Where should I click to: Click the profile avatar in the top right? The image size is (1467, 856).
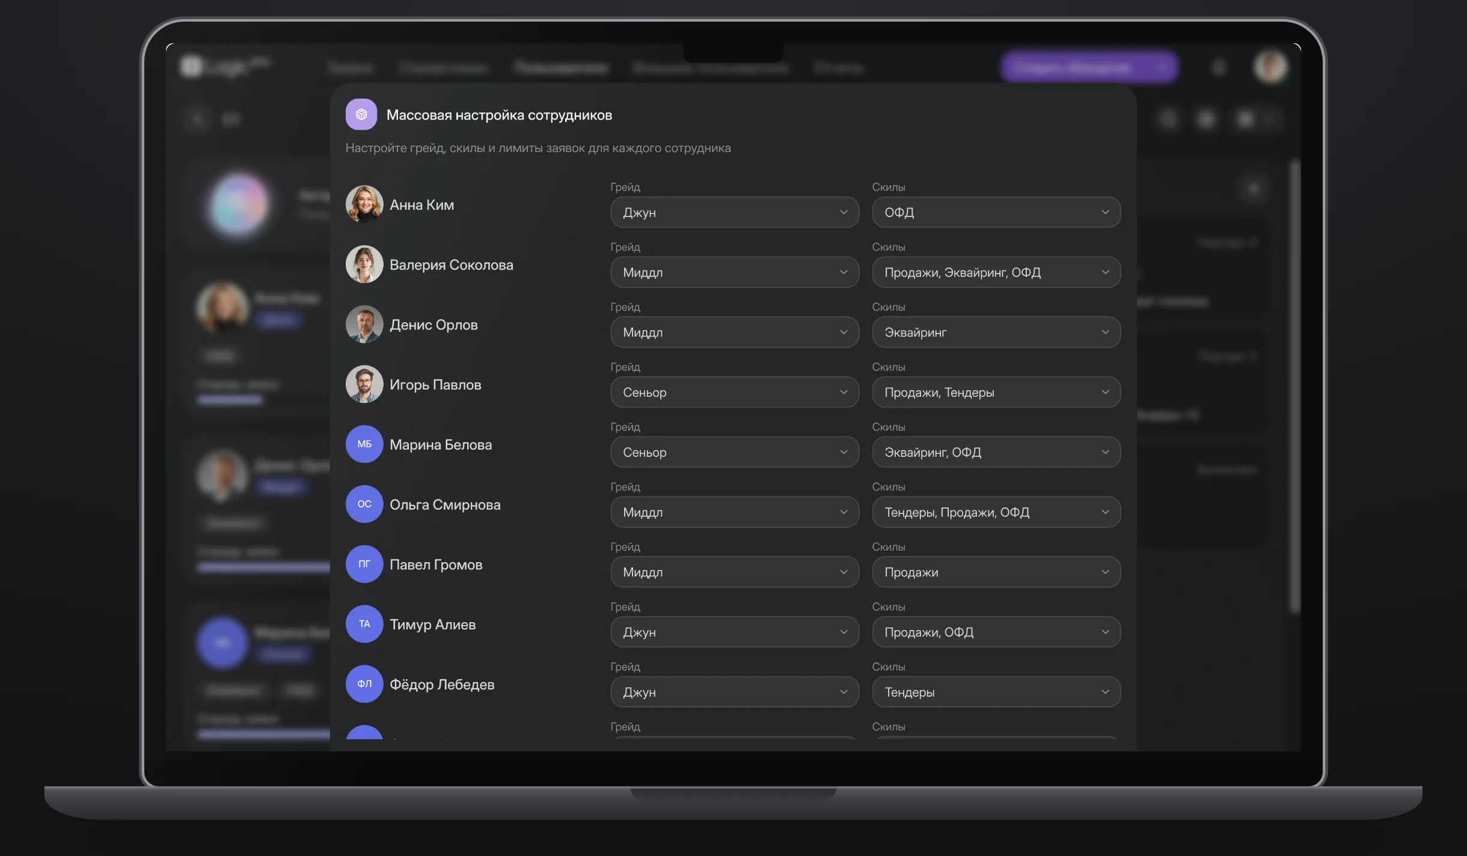pos(1270,67)
